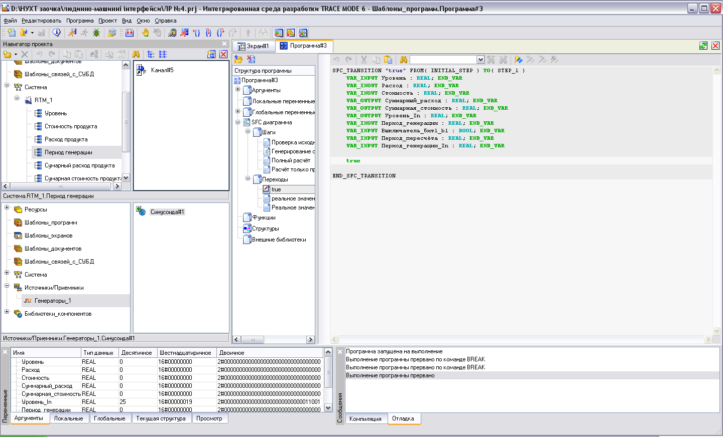Click the green bug debug icon
723x437 pixels.
(96, 33)
